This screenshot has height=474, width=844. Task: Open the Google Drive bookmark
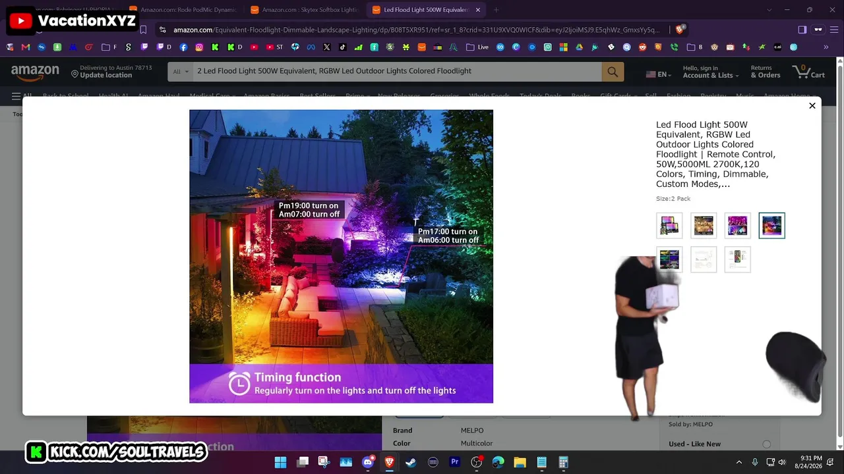[x=579, y=47]
